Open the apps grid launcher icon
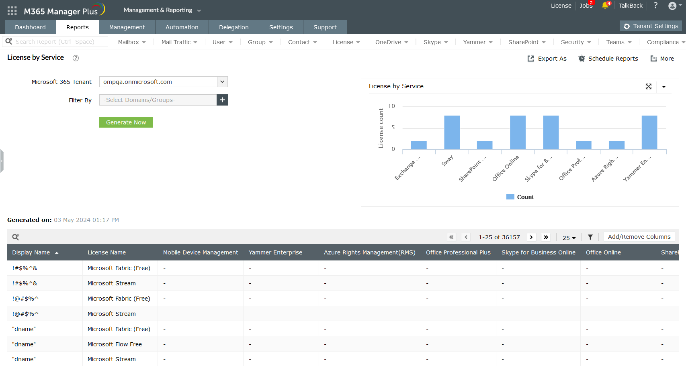686x366 pixels. [12, 11]
